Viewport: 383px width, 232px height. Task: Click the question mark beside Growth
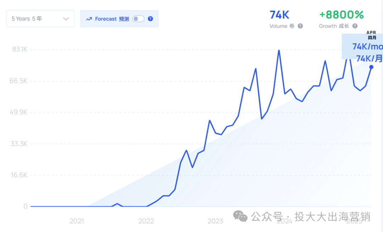tap(355, 26)
